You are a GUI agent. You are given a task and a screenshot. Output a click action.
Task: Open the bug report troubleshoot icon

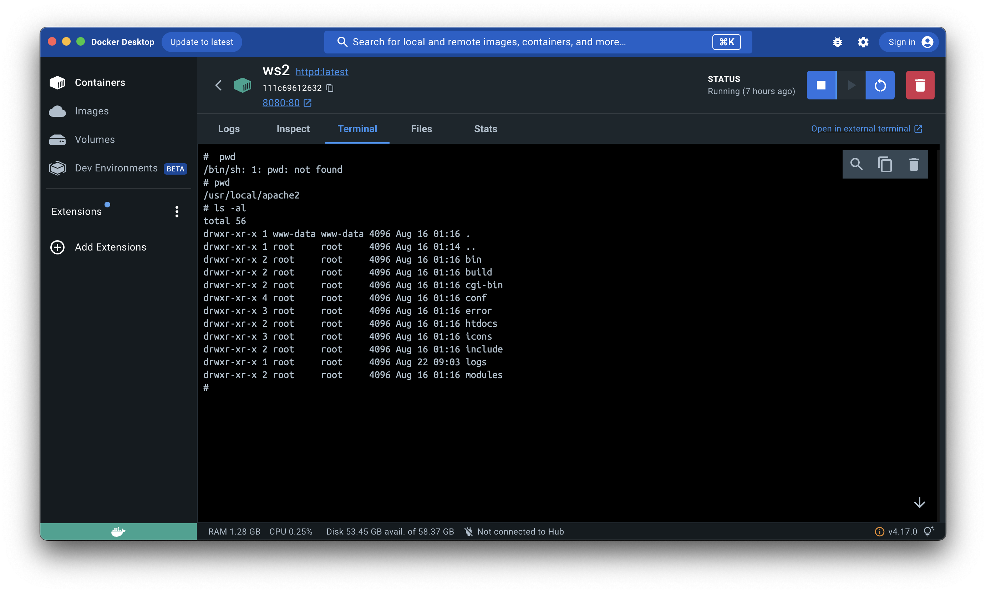coord(837,42)
